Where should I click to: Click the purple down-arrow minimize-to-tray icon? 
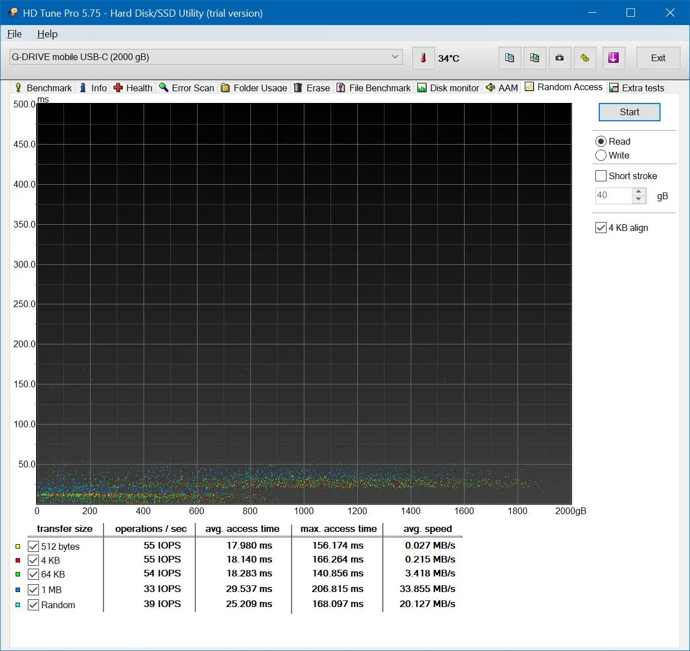(x=614, y=58)
